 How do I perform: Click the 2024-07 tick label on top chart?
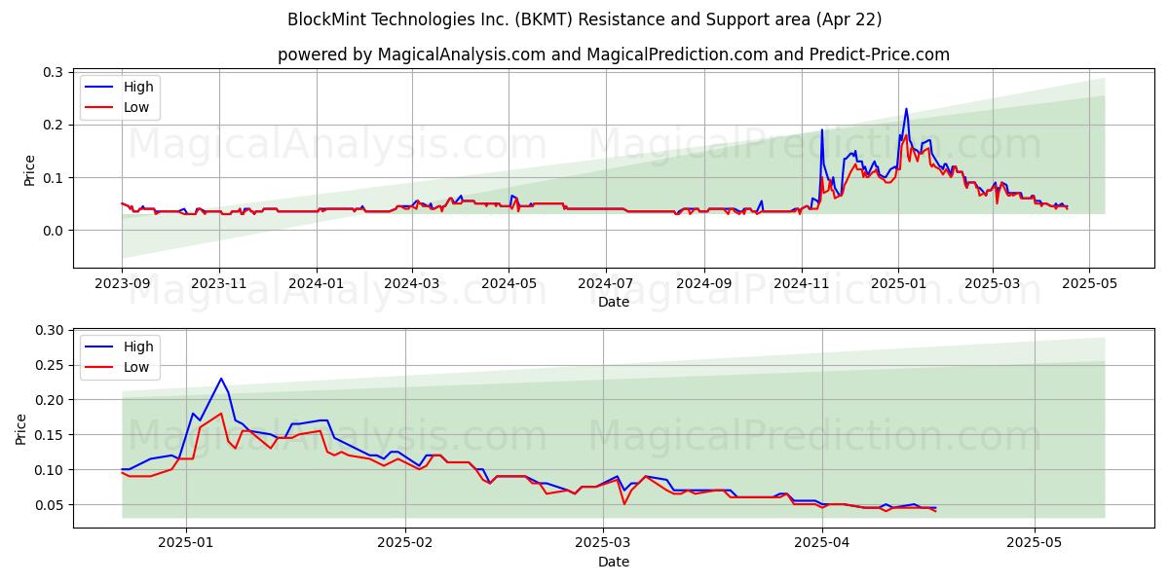tap(606, 283)
